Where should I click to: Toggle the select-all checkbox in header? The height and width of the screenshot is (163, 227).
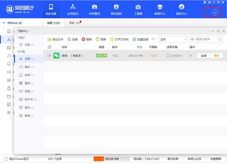click(x=50, y=47)
